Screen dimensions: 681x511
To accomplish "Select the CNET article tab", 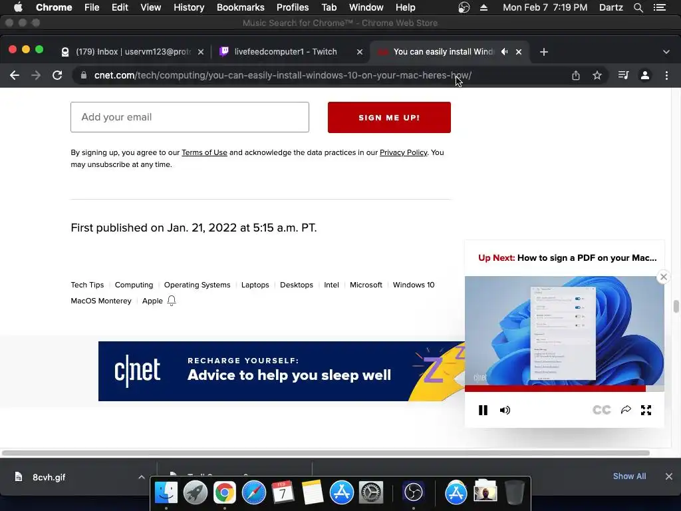I will pos(443,52).
